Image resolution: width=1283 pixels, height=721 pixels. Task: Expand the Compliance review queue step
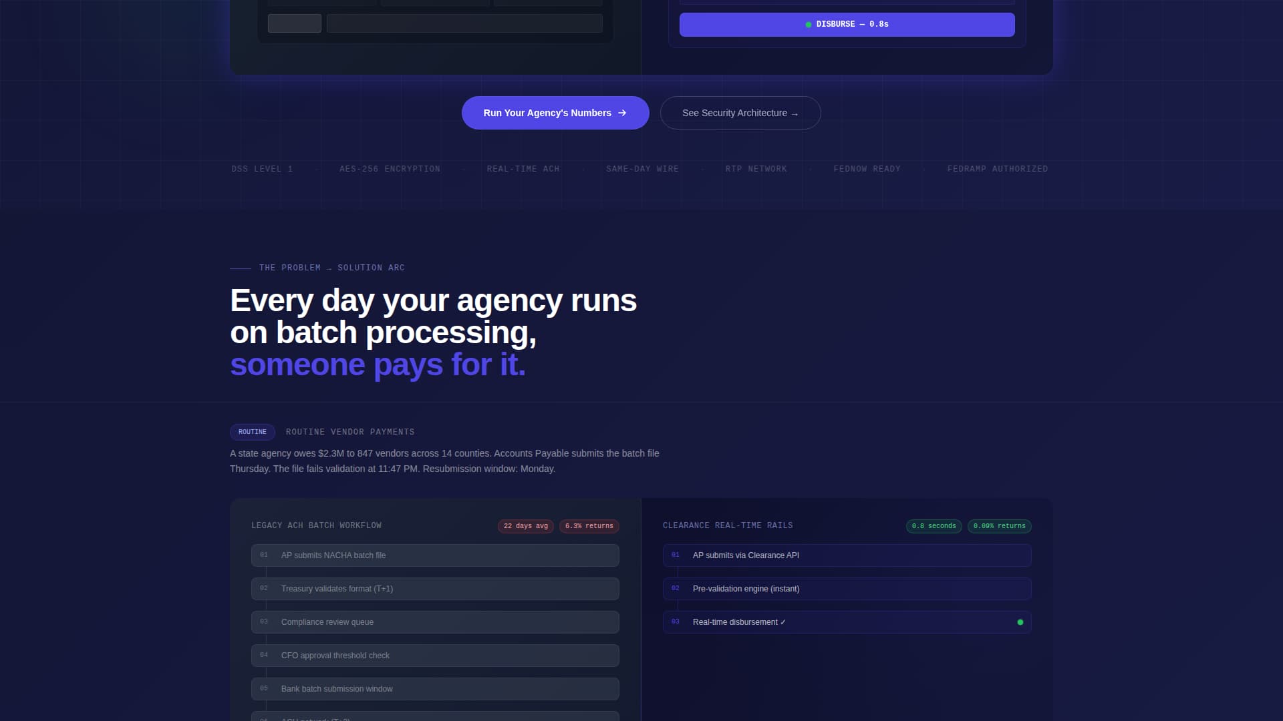click(434, 622)
